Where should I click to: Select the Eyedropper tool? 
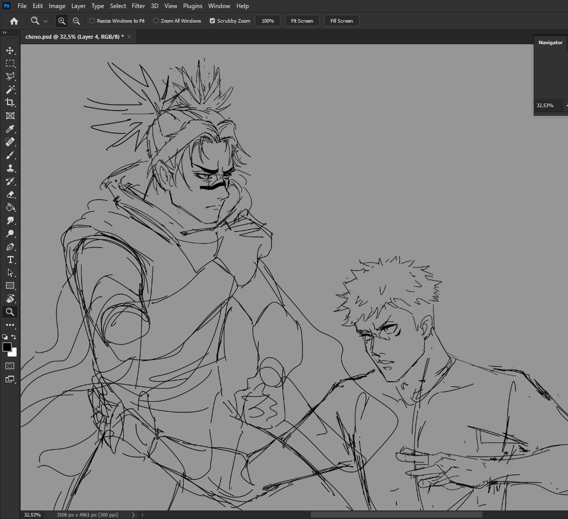click(10, 129)
